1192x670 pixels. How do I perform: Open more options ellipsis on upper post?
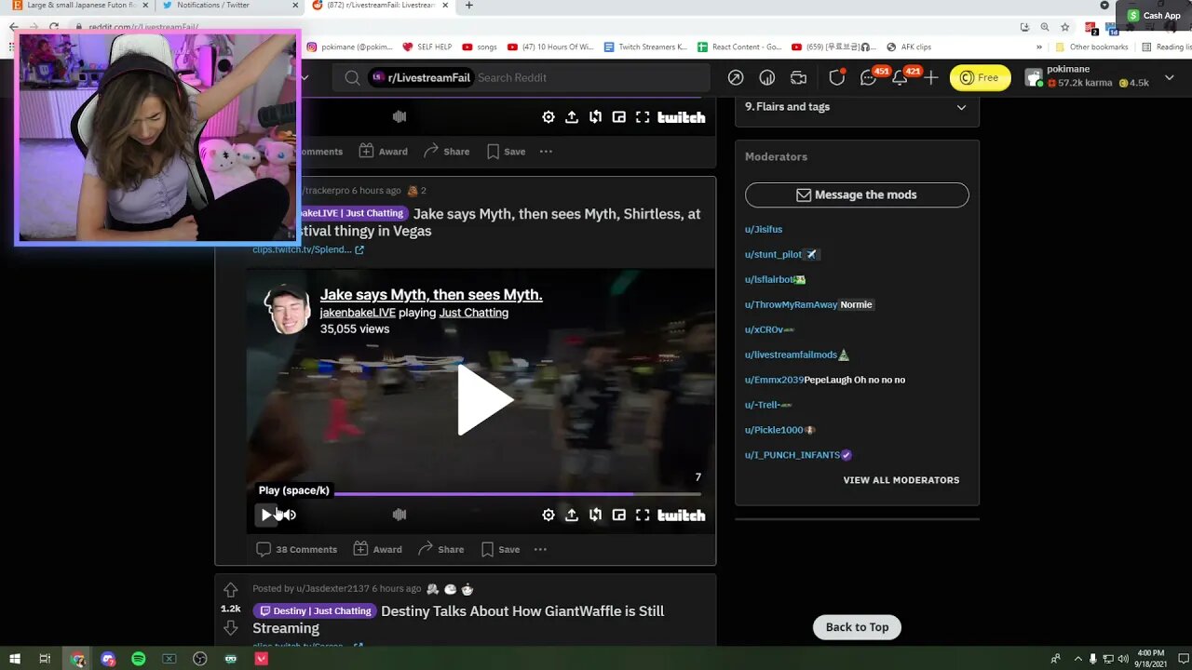point(546,152)
